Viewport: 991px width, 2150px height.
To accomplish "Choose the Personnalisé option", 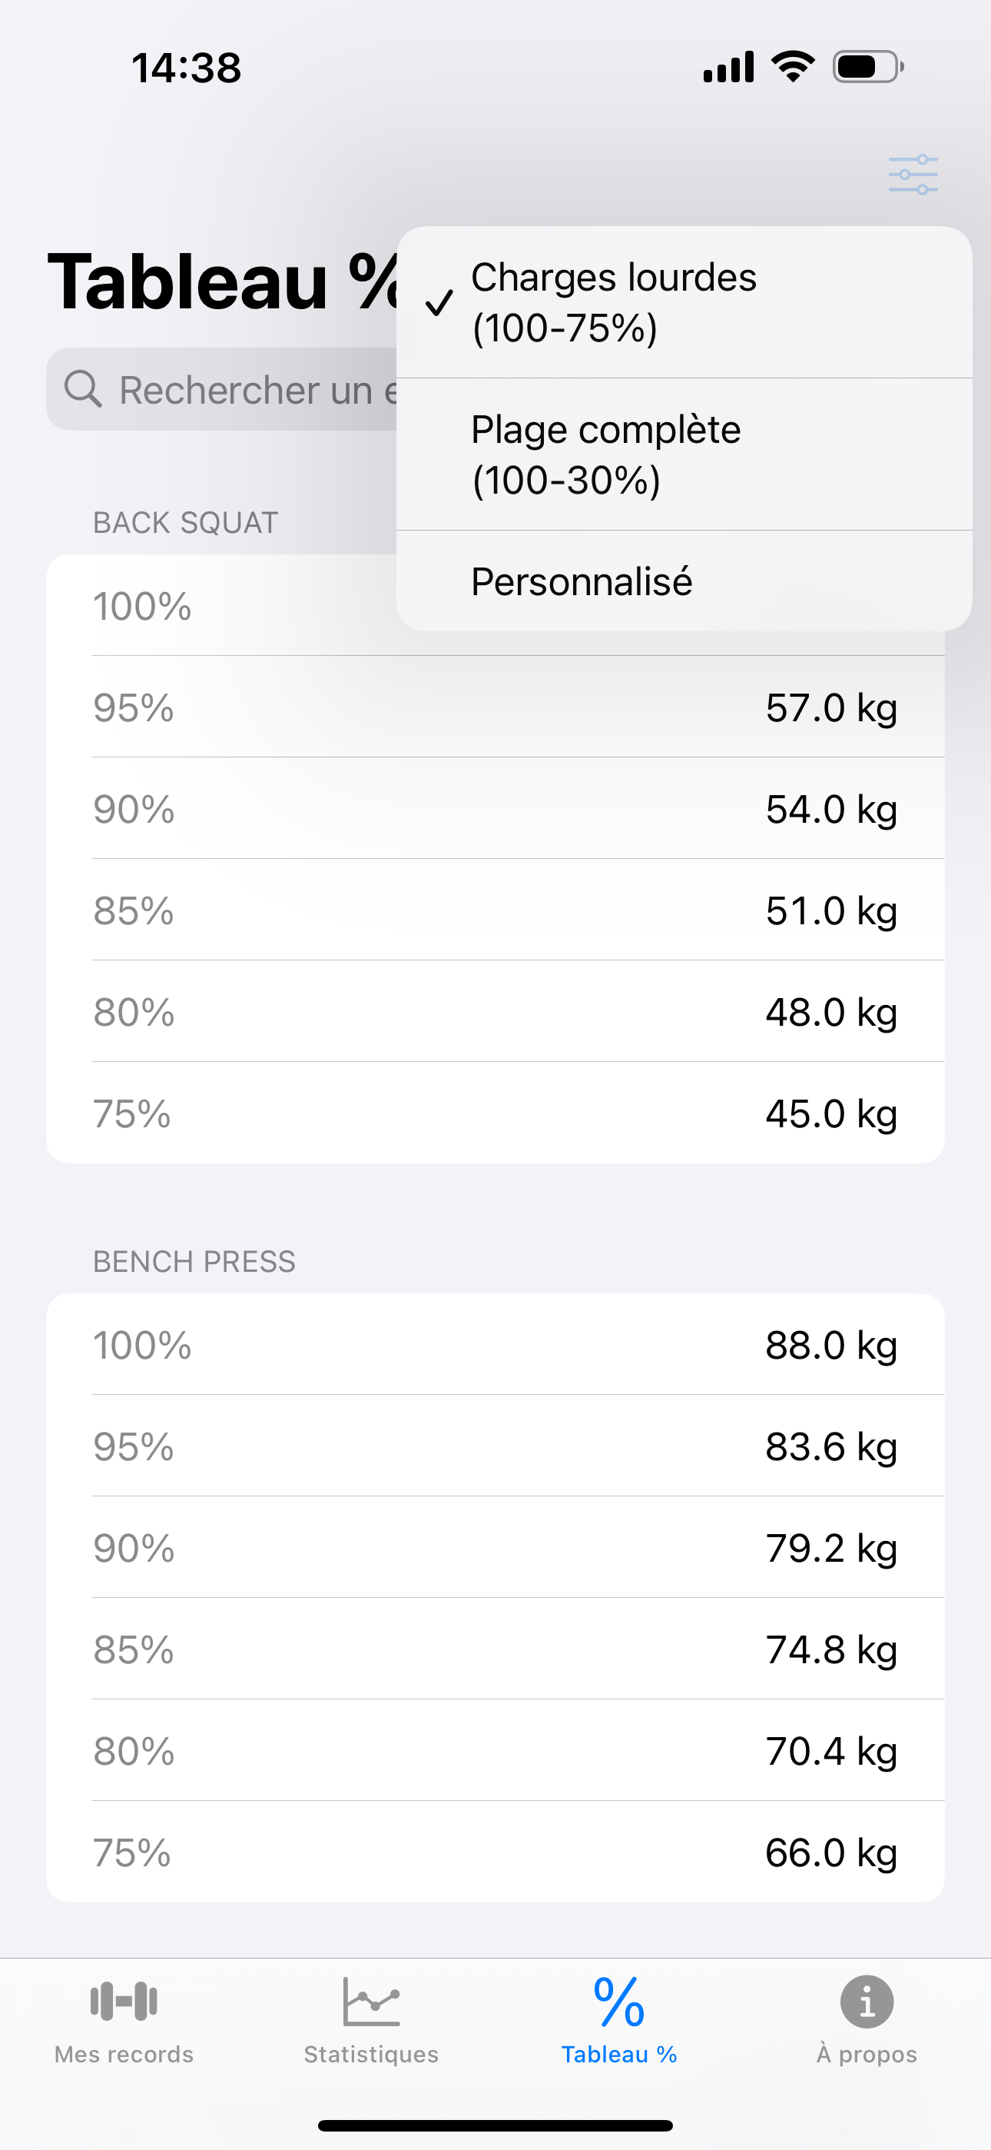I will tap(684, 582).
